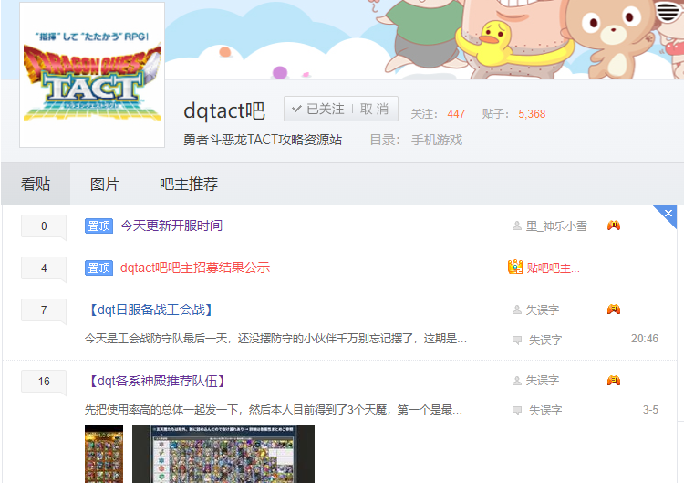The height and width of the screenshot is (483, 684).
Task: Open last replier 失误字 dated 3-5
Action: pos(545,411)
